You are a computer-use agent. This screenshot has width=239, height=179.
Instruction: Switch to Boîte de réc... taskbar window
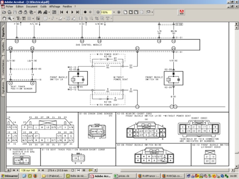pyautogui.click(x=77, y=176)
